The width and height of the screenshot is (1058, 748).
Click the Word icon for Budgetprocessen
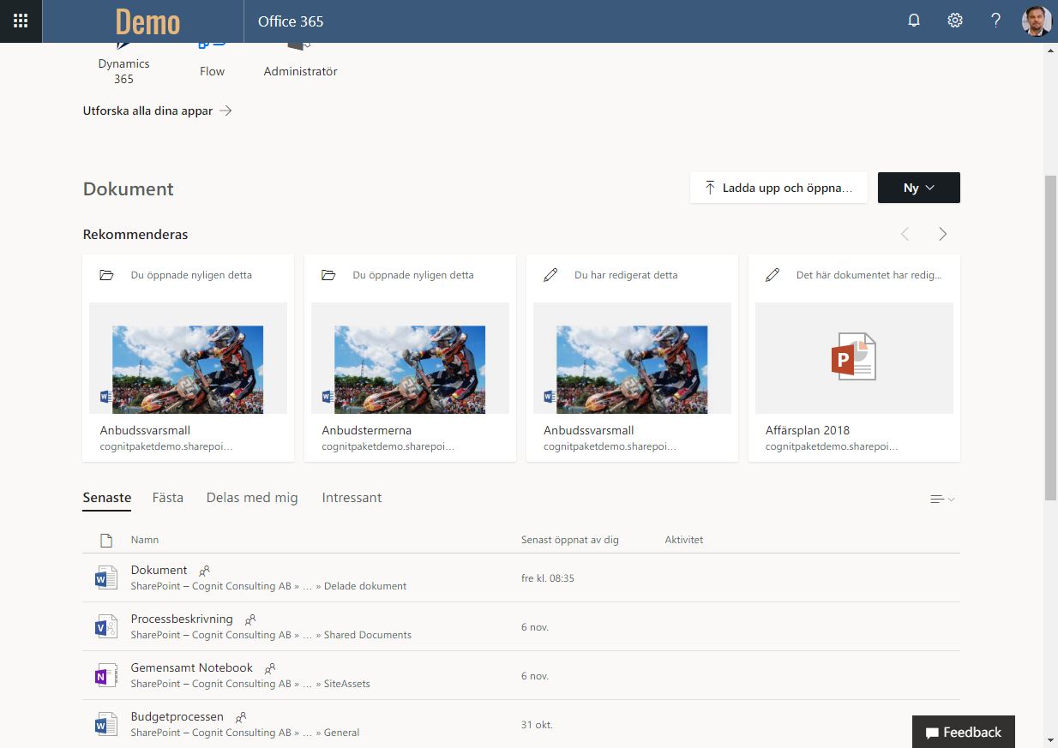click(105, 724)
